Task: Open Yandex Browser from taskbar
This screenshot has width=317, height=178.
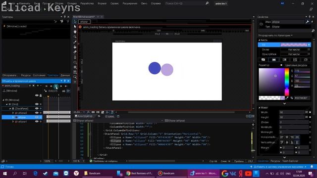Action: (76, 173)
